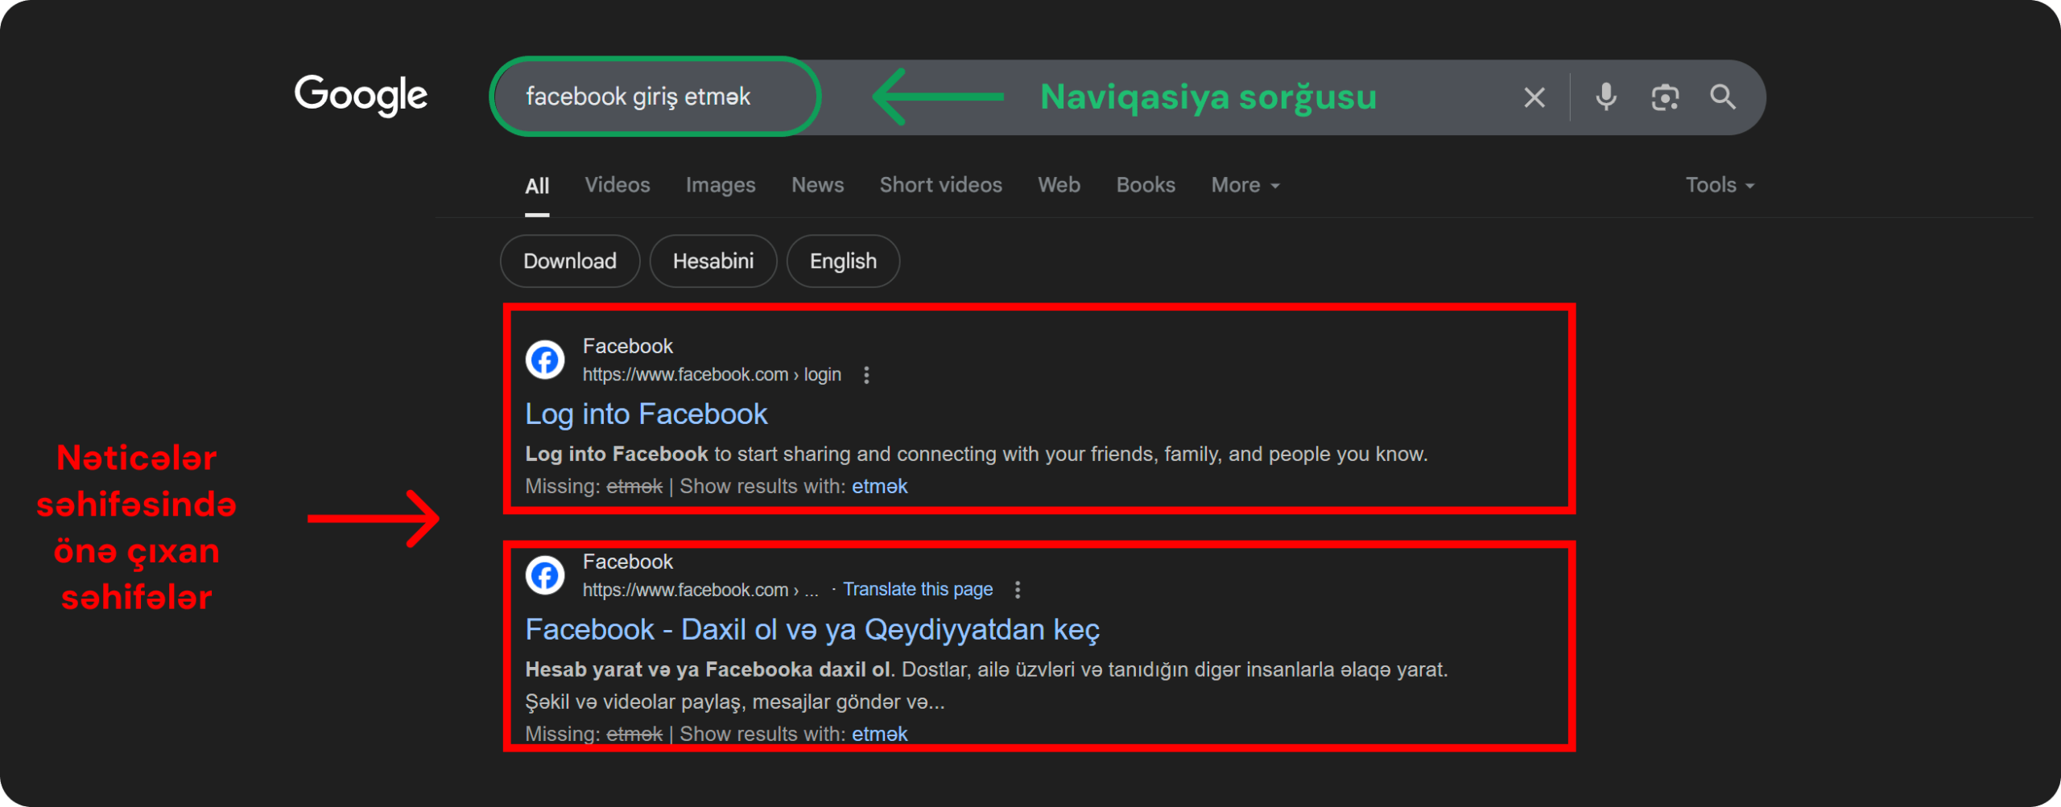Click the 'Facebook' site name above login URL

click(x=627, y=346)
